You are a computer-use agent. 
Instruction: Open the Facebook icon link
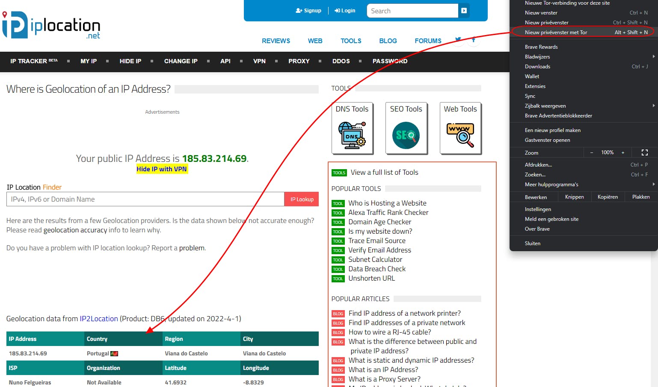474,40
